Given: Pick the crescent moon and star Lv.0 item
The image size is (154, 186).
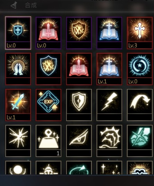Looking at the screenshot, I should [140, 69].
